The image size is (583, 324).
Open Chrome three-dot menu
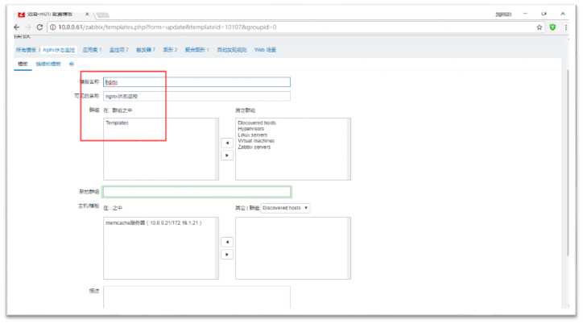566,27
